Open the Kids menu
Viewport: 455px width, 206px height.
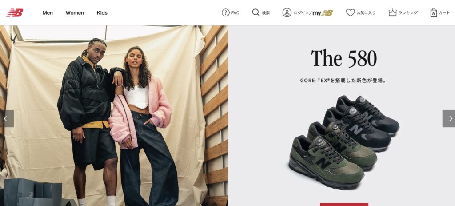click(102, 13)
